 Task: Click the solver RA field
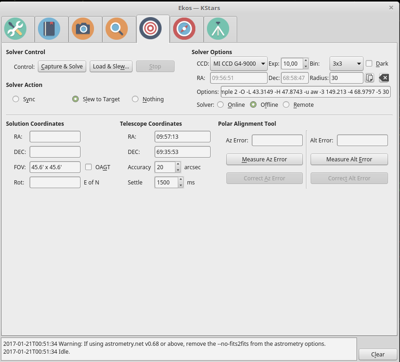click(x=239, y=78)
